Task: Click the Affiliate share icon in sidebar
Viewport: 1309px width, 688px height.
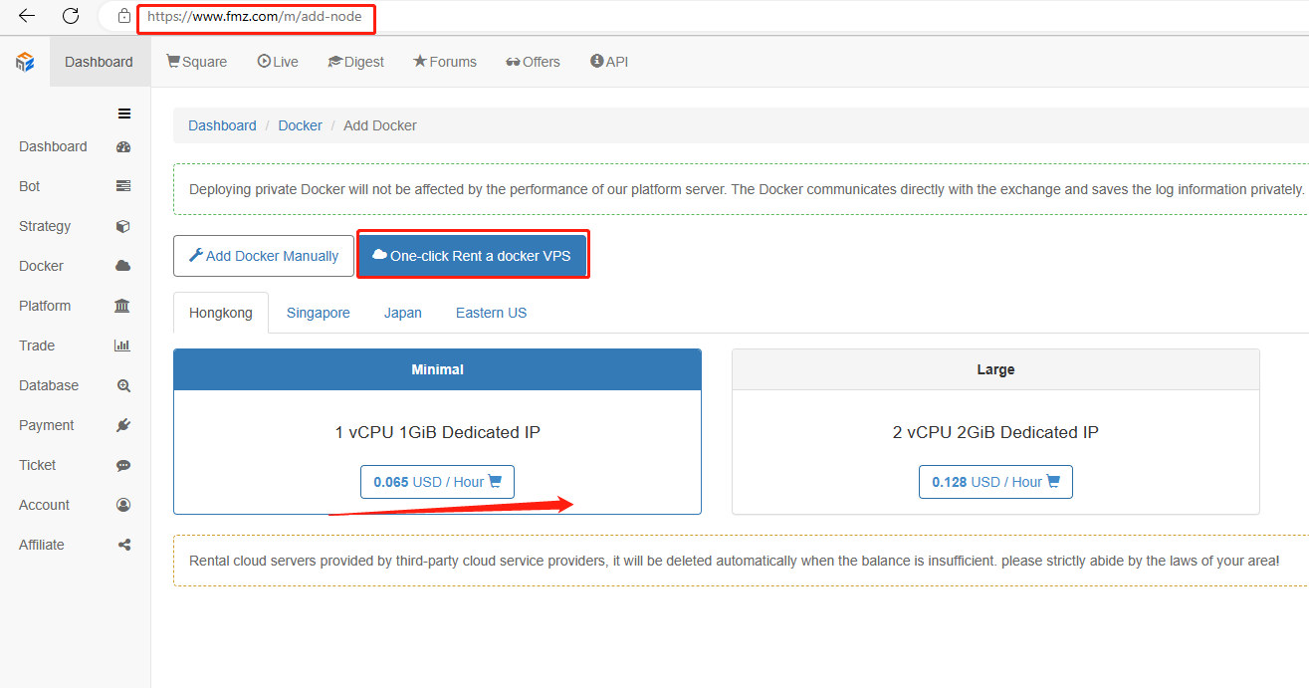Action: 124,545
